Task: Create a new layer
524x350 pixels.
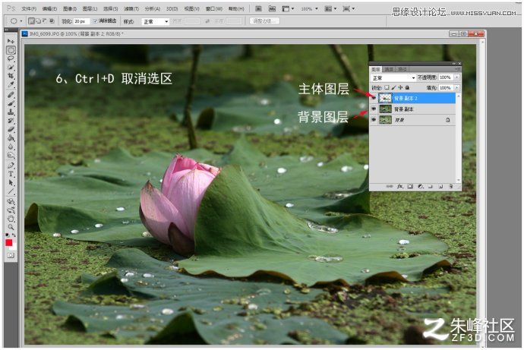Action: point(440,186)
